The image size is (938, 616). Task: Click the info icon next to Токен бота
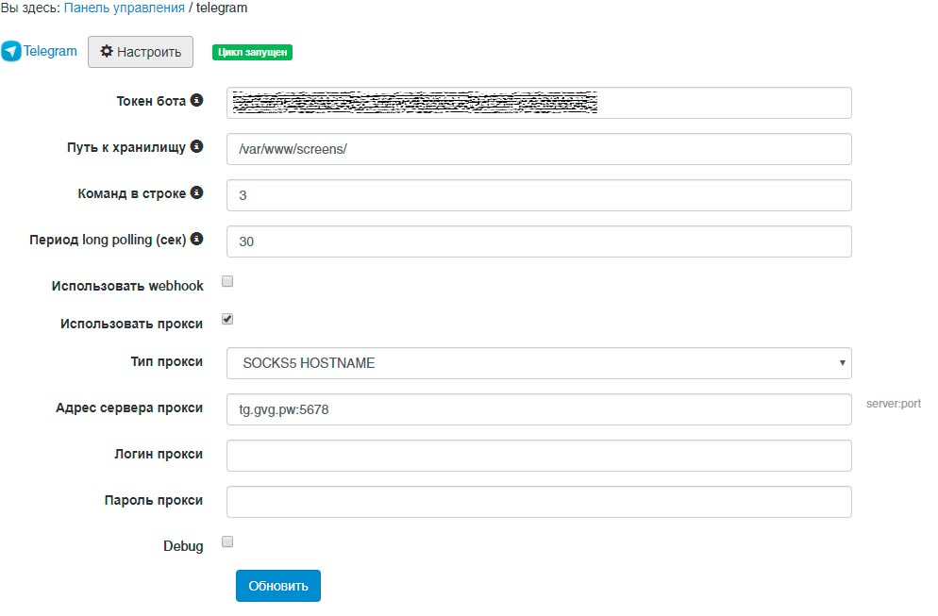(196, 100)
